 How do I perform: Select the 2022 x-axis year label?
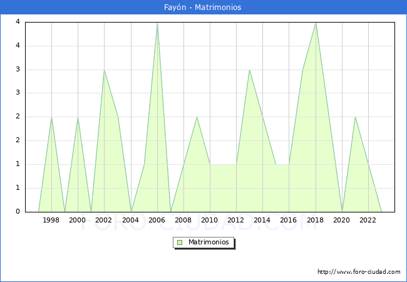(368, 220)
